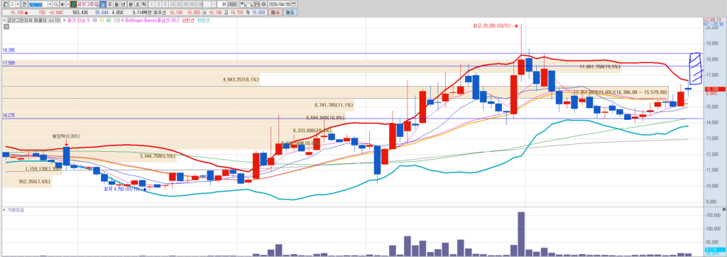Choose the 3 interval button
The image size is (727, 257).
pyautogui.click(x=158, y=4)
